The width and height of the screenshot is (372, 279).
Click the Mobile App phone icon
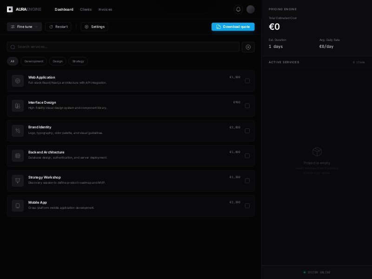(x=18, y=206)
